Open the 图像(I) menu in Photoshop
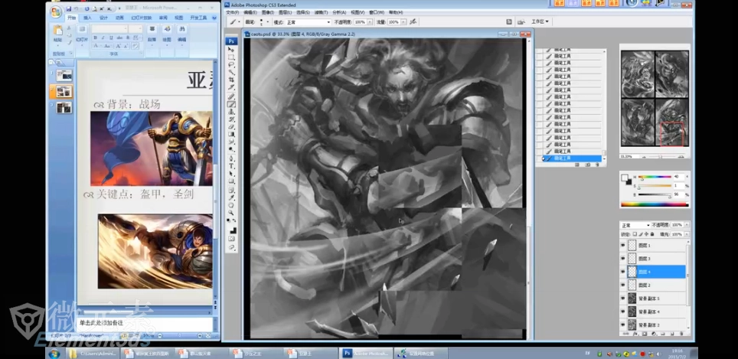 pos(268,12)
